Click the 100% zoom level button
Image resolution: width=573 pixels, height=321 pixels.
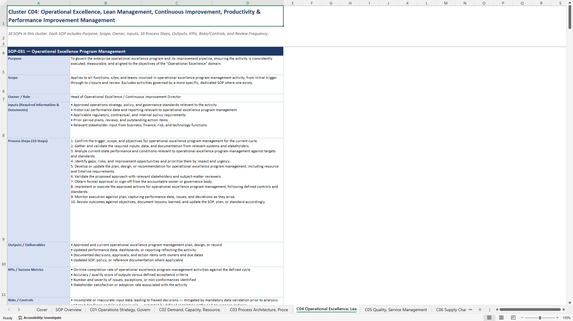pyautogui.click(x=566, y=318)
